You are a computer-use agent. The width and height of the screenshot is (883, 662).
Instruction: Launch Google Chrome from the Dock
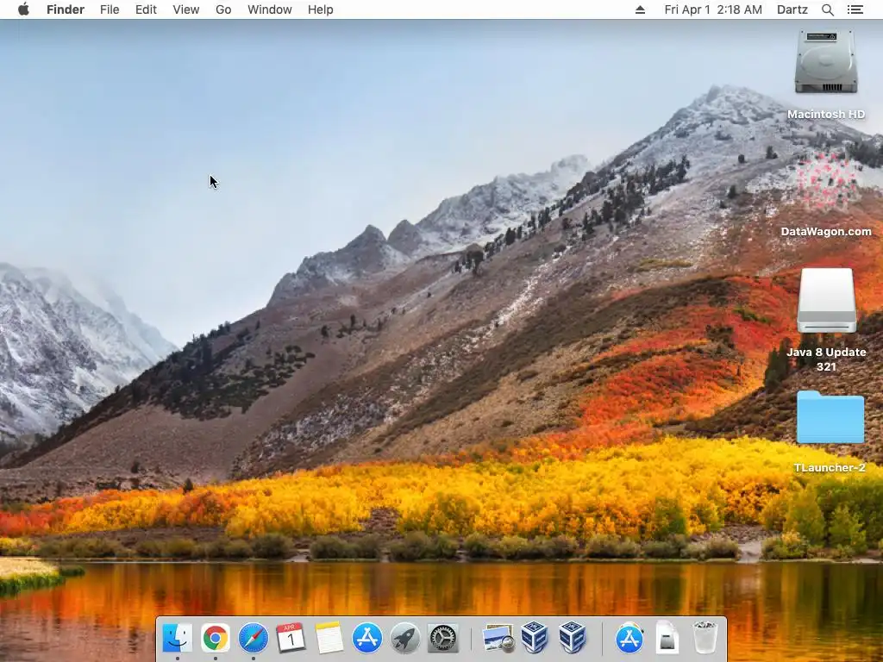coord(215,639)
